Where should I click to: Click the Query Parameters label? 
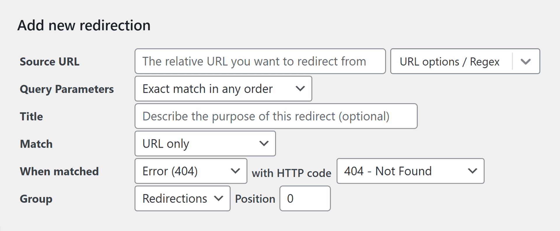click(67, 89)
